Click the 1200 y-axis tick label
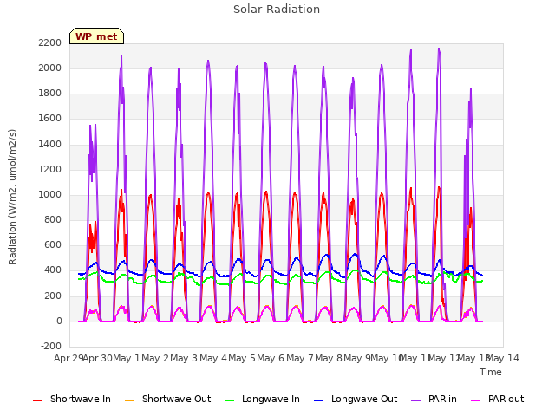The height and width of the screenshot is (416, 555). pos(50,170)
